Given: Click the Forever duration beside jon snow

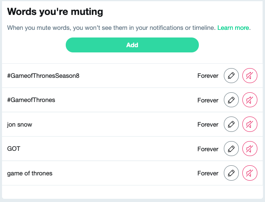Looking at the screenshot, I should coord(208,125).
